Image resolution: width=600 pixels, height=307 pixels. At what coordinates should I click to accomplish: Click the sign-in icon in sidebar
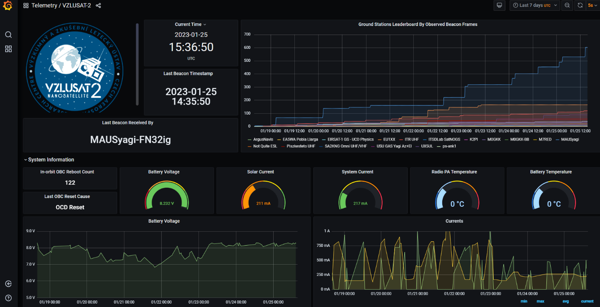coord(8,284)
